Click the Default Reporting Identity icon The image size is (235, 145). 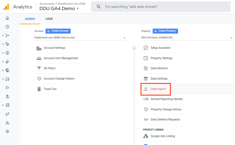pos(146,99)
